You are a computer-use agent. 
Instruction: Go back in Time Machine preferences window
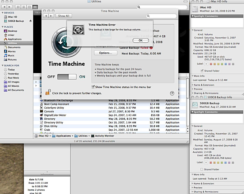coord(46,16)
